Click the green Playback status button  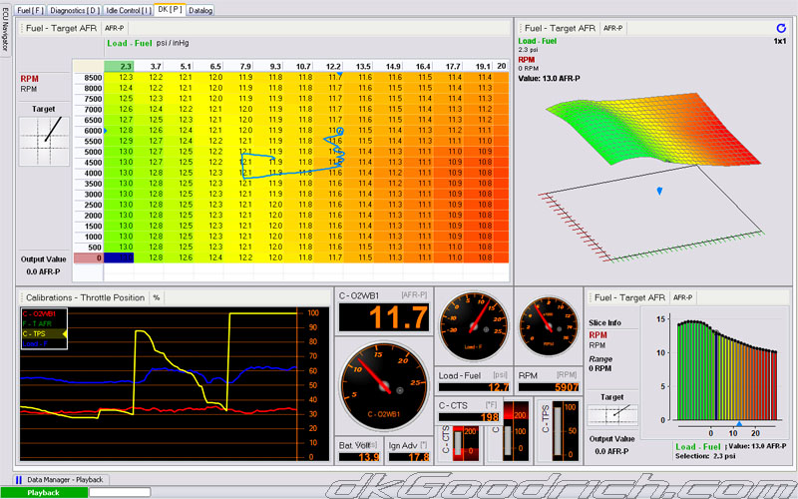tap(43, 492)
